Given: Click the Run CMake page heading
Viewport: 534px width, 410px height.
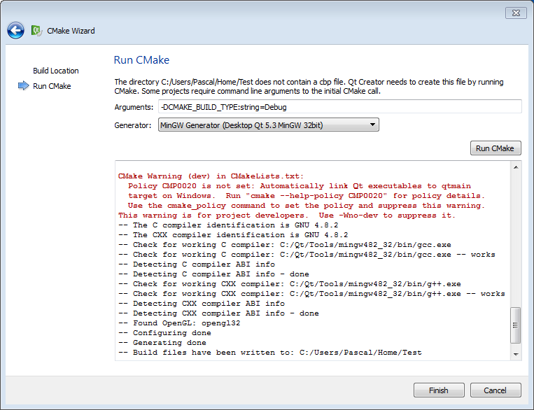Looking at the screenshot, I should pyautogui.click(x=141, y=60).
